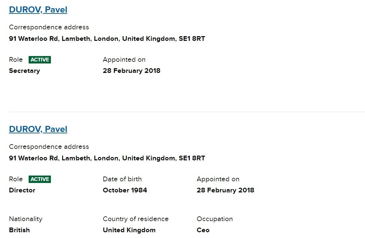Click the Secretary entry's 91 Waterloo Rd address

coord(107,39)
